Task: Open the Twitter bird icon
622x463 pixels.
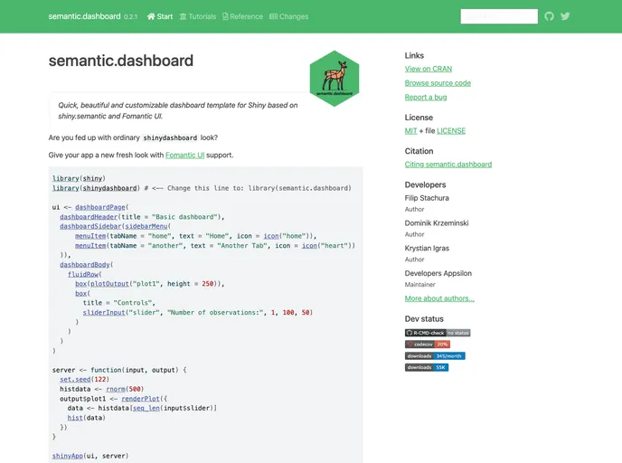Action: pyautogui.click(x=565, y=16)
